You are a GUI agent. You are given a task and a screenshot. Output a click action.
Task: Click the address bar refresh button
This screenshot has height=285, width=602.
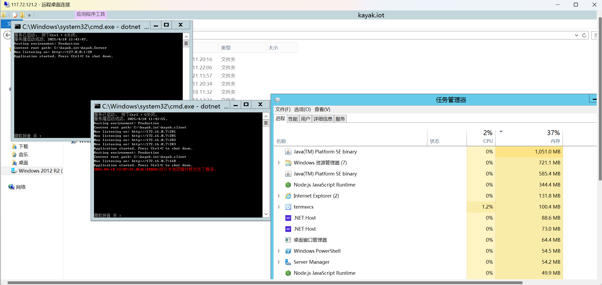584,35
